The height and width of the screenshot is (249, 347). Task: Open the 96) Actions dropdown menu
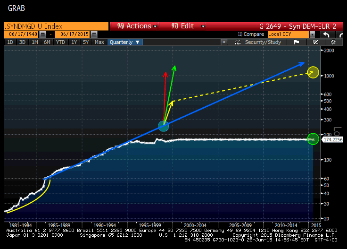coord(134,26)
